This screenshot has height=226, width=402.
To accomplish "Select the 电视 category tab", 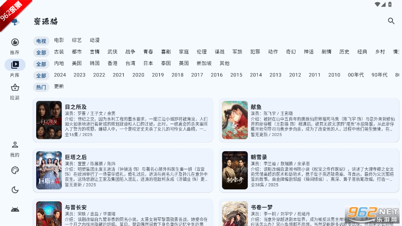I will (41, 41).
